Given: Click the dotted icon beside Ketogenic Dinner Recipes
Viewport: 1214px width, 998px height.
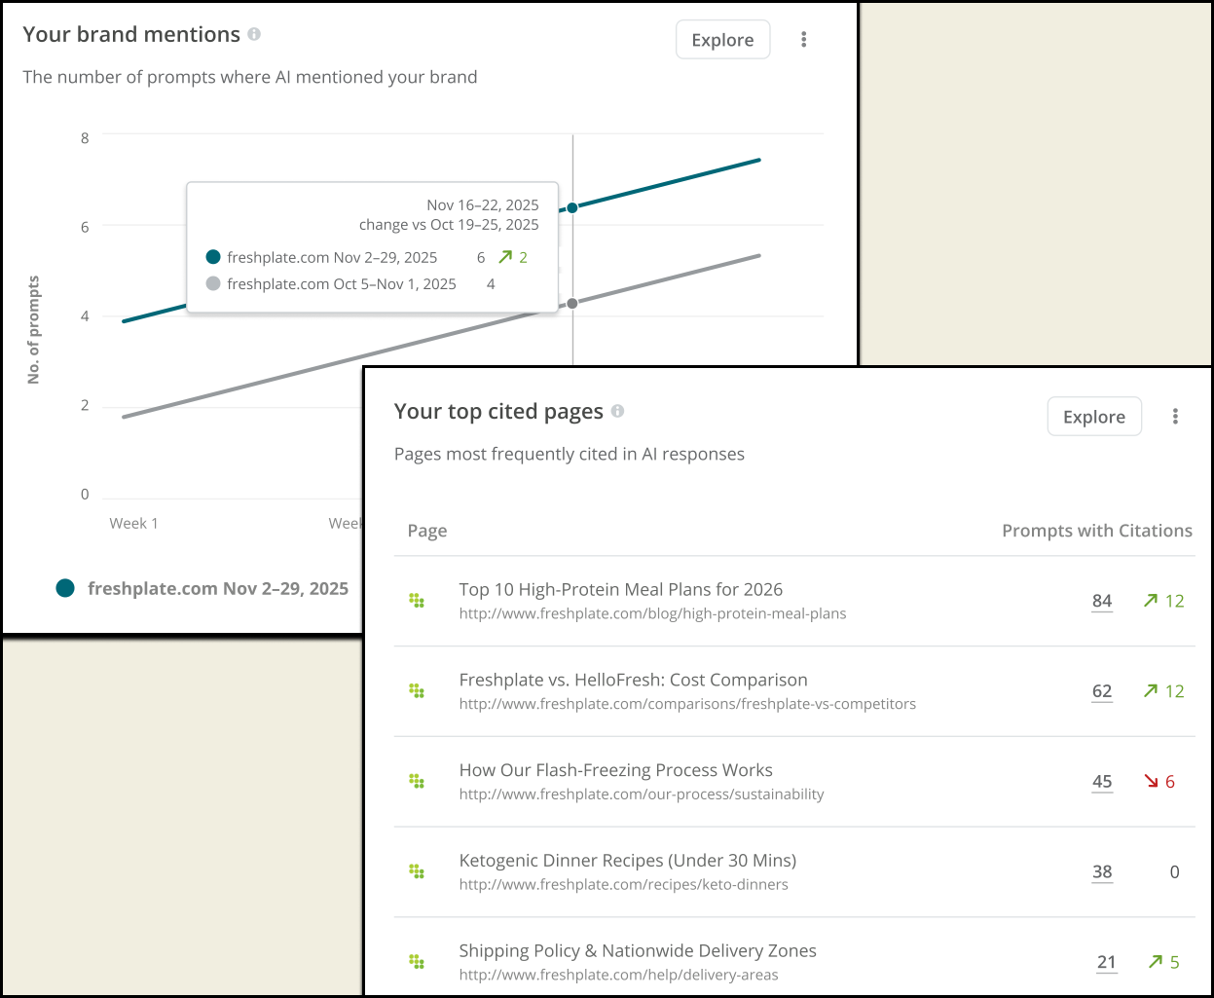Looking at the screenshot, I should click(x=417, y=871).
